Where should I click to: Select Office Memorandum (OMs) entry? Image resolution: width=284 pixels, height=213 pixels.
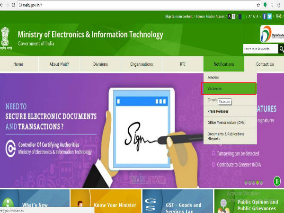click(230, 123)
